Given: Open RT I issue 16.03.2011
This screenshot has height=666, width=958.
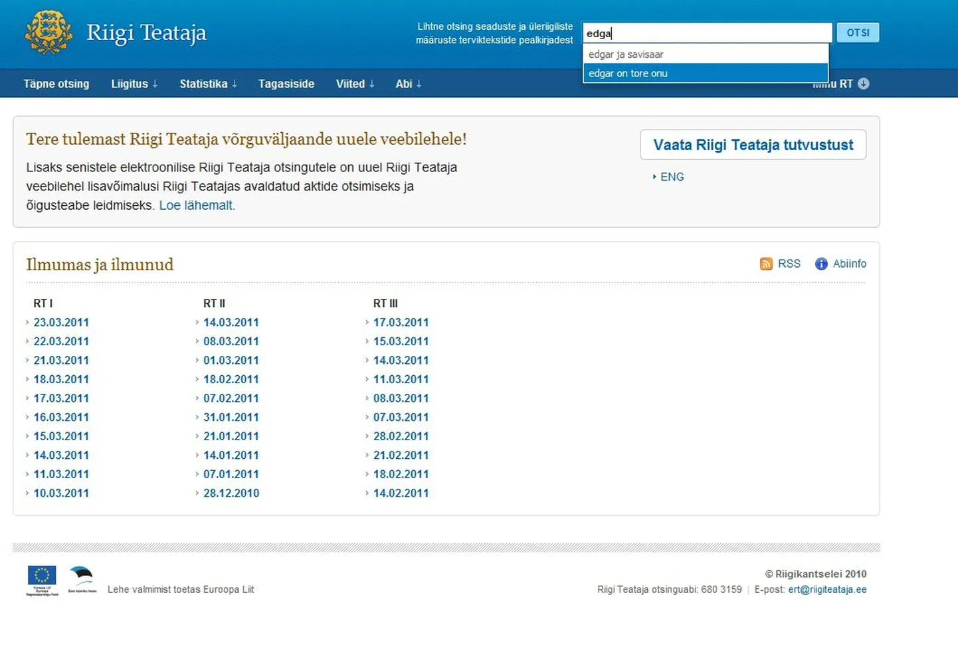Looking at the screenshot, I should [x=61, y=417].
